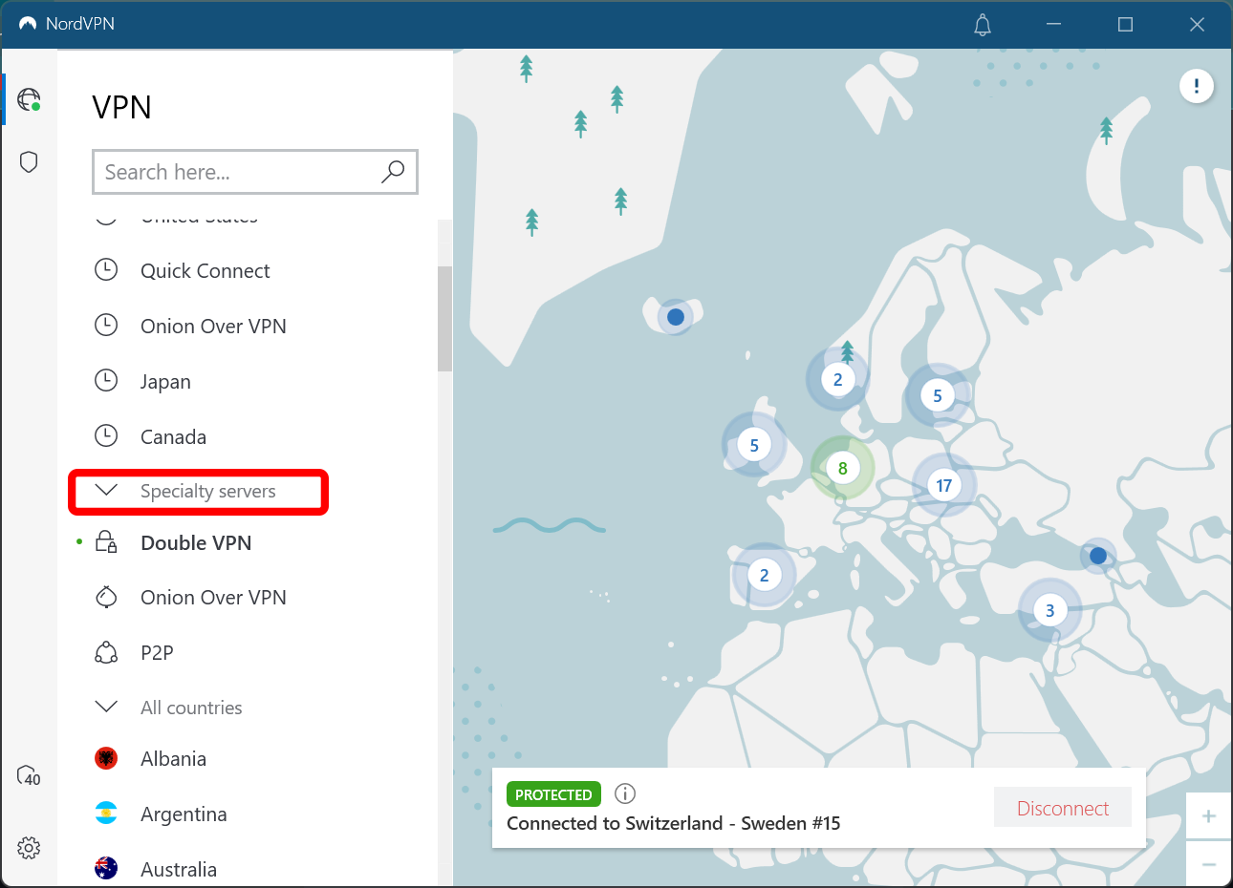Select the 5-server cluster over the UK
The height and width of the screenshot is (888, 1233).
(754, 445)
